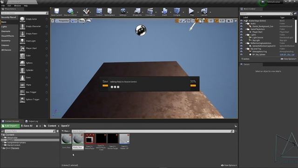Toggle visibility of BP_Sky_Sphere actor
This screenshot has height=168, width=298.
click(241, 55)
